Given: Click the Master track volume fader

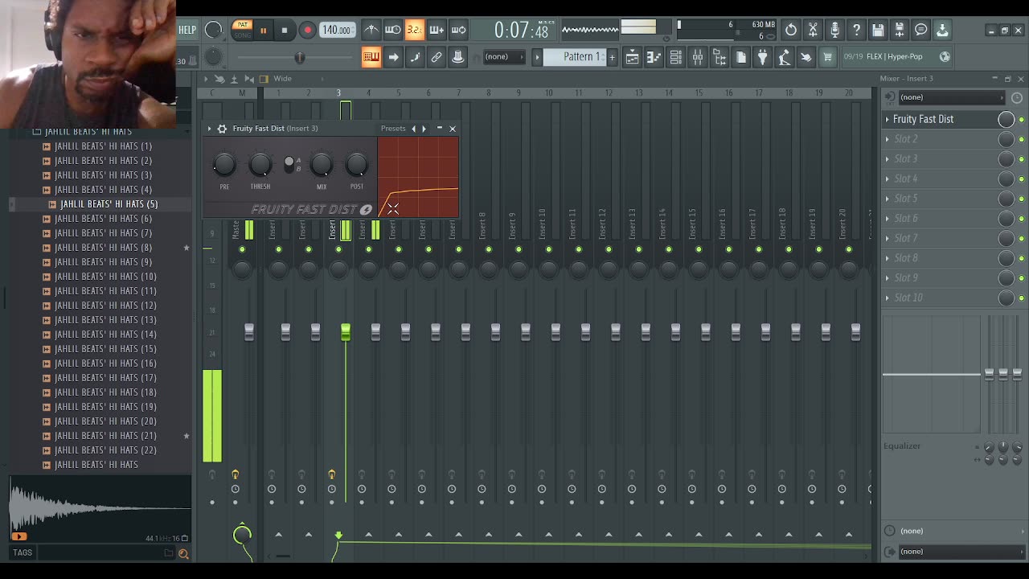Looking at the screenshot, I should 249,331.
